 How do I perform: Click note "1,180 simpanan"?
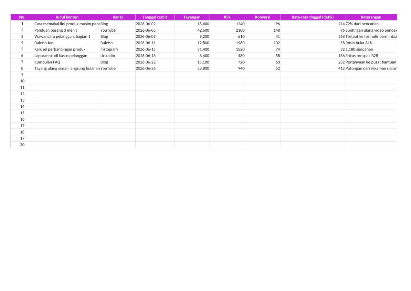pos(371,49)
